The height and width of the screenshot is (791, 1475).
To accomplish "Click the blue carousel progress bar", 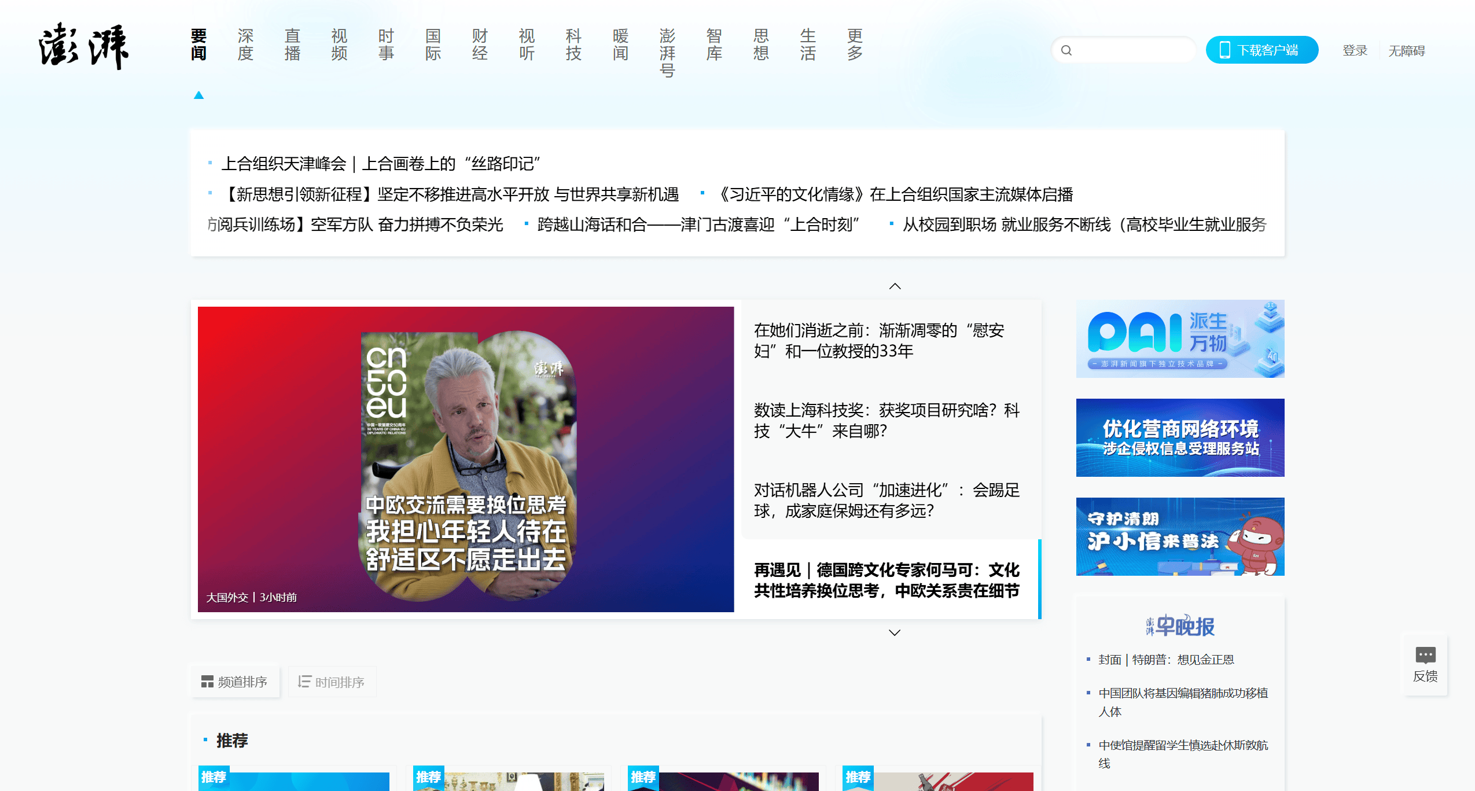I will [1040, 579].
